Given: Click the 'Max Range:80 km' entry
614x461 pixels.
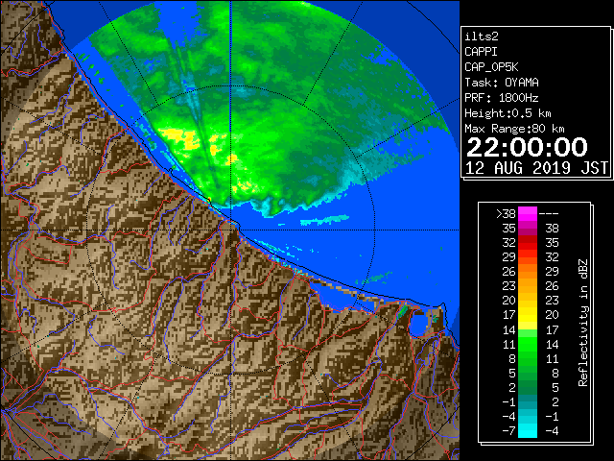Looking at the screenshot, I should click(514, 129).
